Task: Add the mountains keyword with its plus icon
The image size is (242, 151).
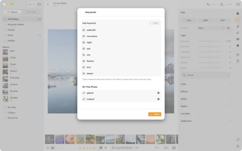Action: [84, 36]
